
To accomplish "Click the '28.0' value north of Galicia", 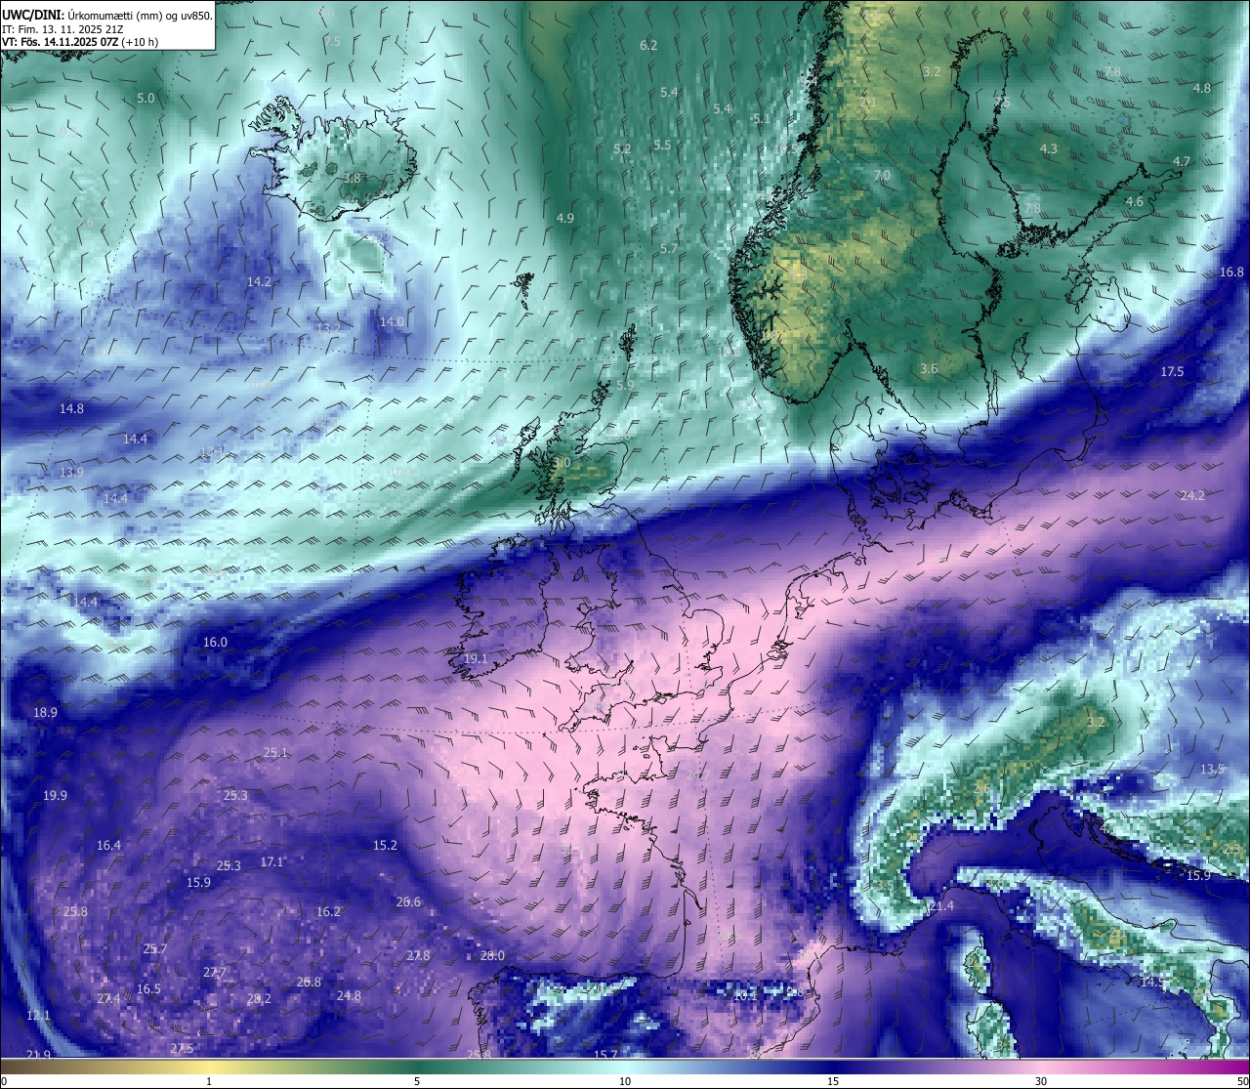I will (492, 956).
